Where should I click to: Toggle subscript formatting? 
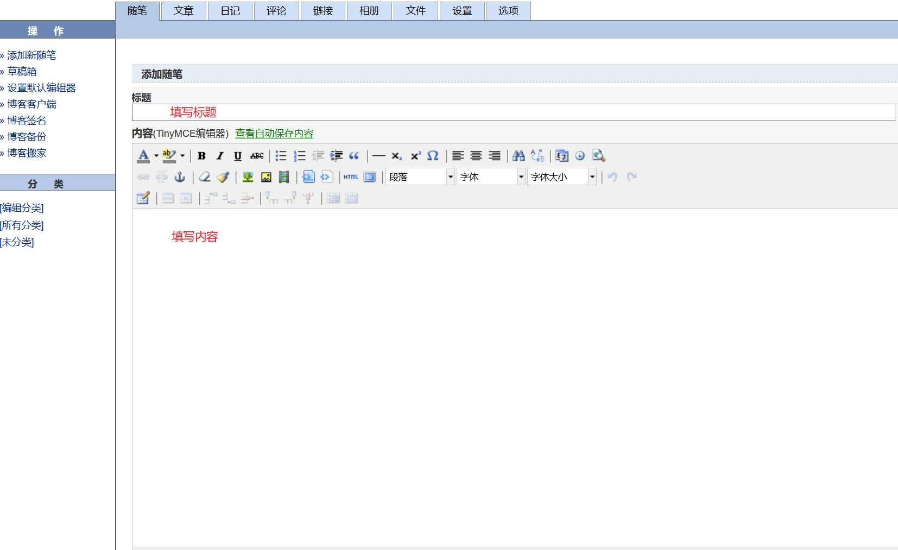point(397,156)
